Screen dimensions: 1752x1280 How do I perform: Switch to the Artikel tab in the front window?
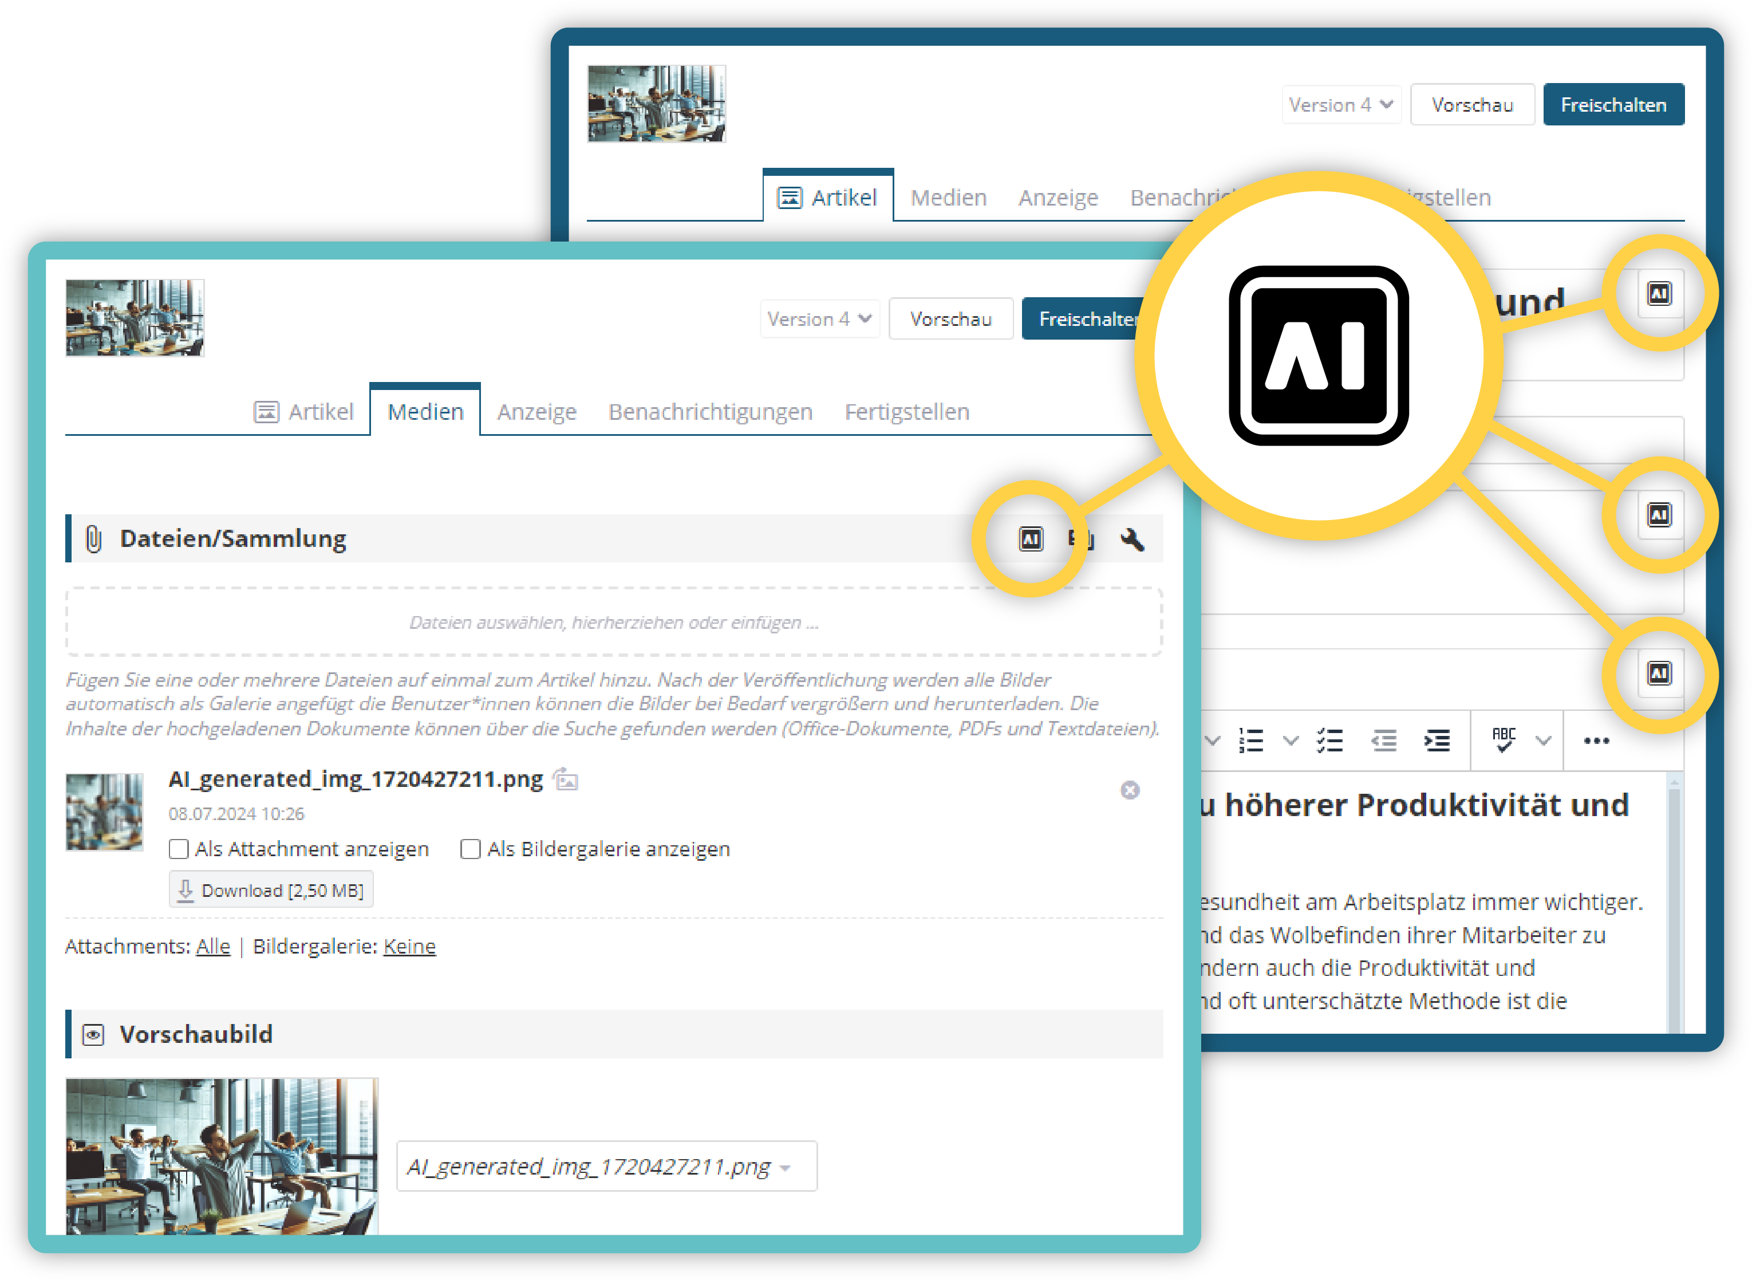coord(305,411)
